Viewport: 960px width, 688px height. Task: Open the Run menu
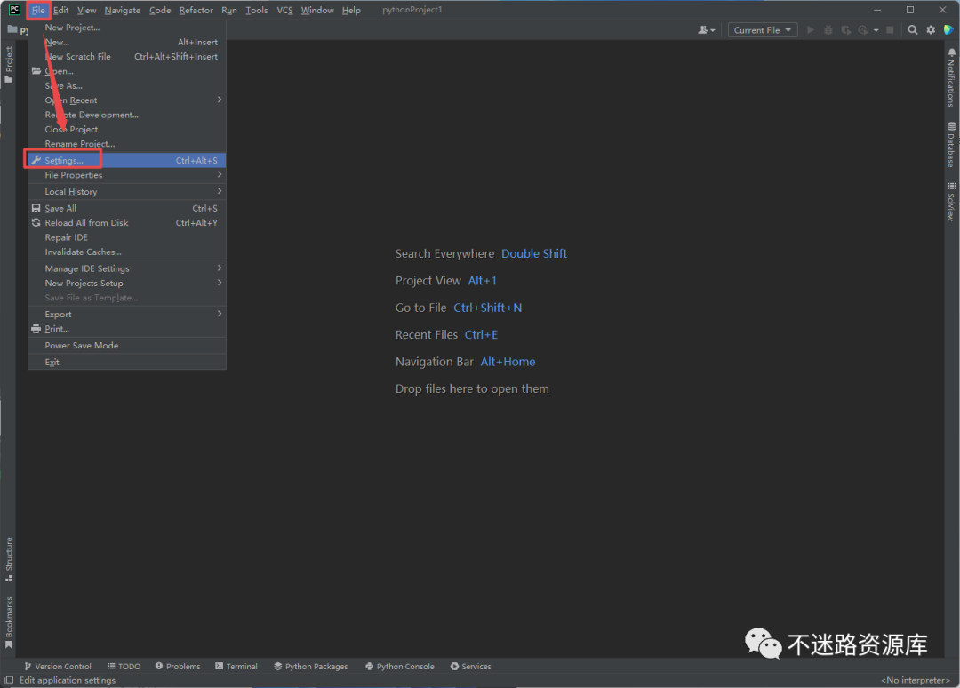pos(229,11)
